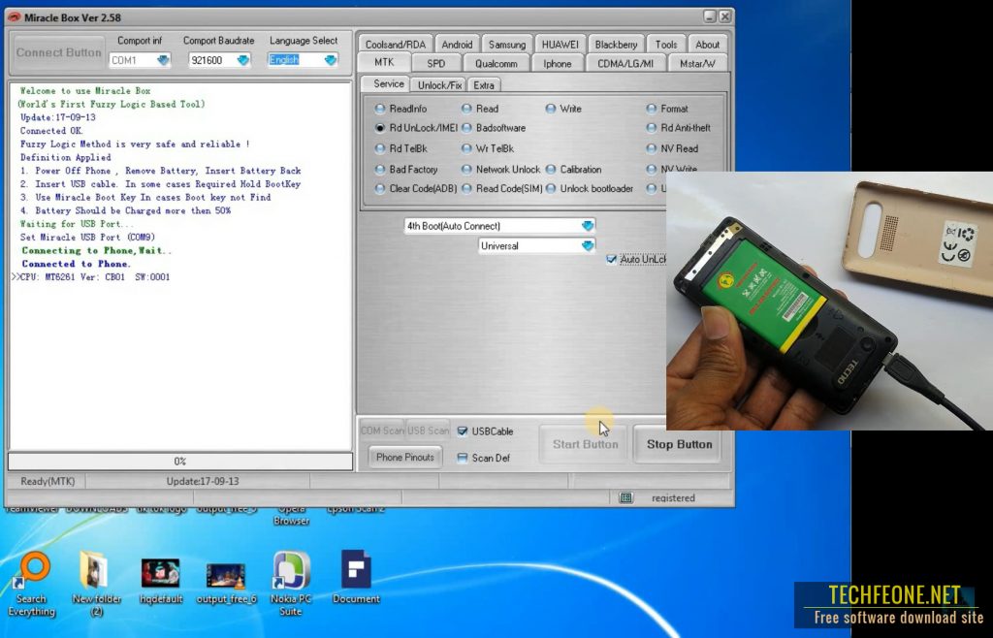Open the Tools tab
This screenshot has height=638, width=993.
click(666, 45)
